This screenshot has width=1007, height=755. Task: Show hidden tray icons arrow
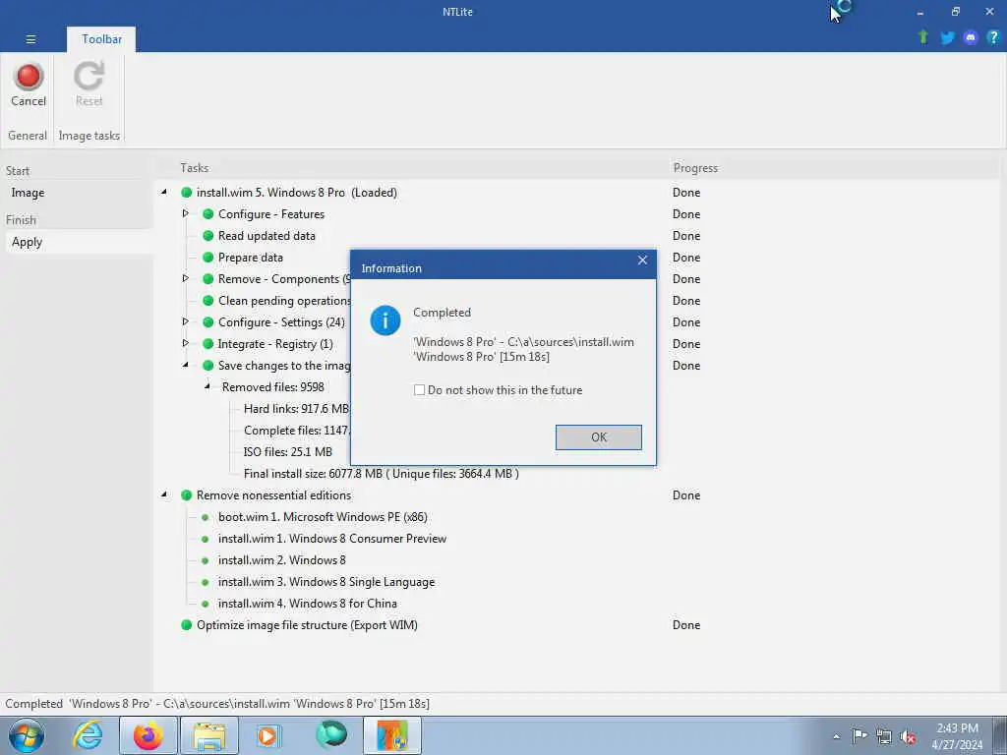point(836,737)
